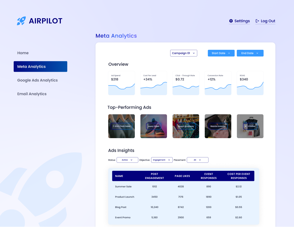Click the Top-Performing Ads heading
Image resolution: width=294 pixels, height=227 pixels.
pyautogui.click(x=129, y=107)
